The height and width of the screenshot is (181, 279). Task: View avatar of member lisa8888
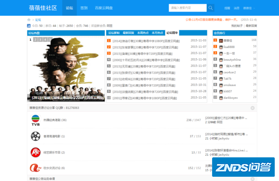(221, 47)
